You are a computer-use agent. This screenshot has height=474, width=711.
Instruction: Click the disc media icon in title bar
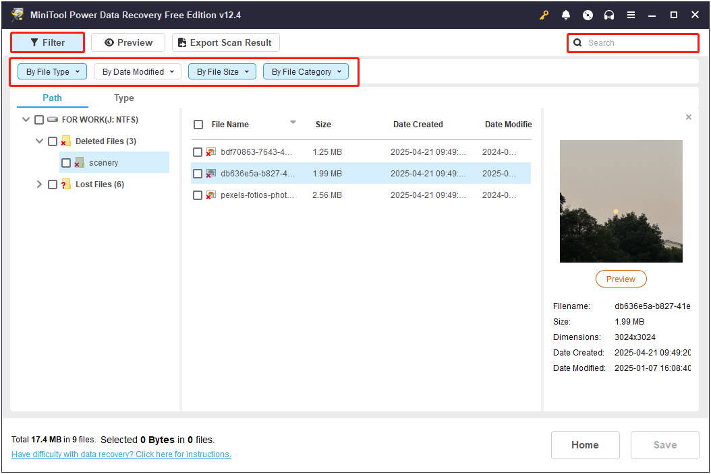tap(588, 15)
